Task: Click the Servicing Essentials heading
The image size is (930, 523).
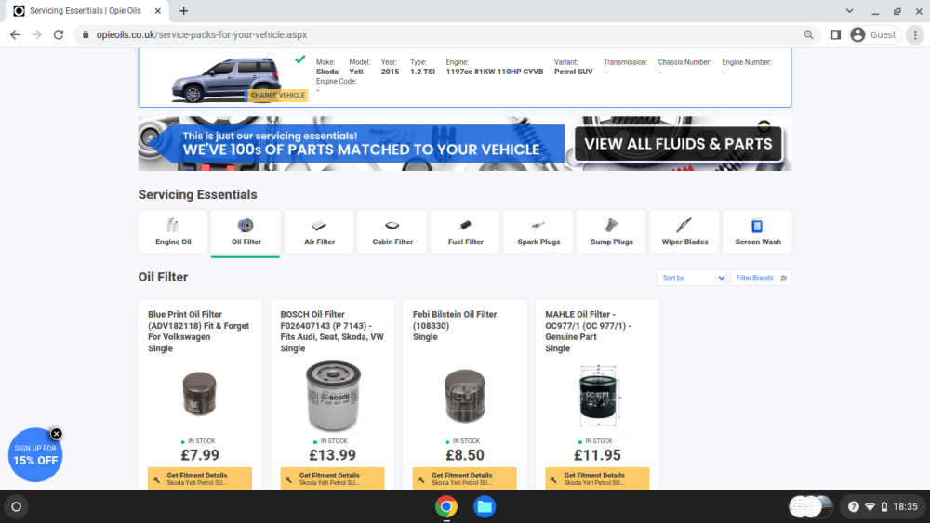Action: [x=197, y=194]
